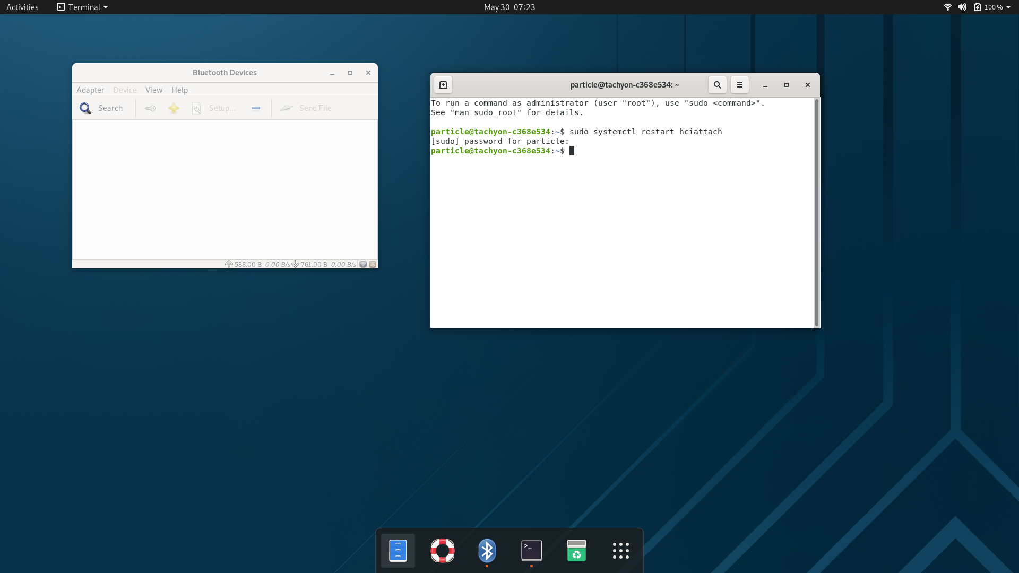Click the gray status icon left of the last status bar icon
The height and width of the screenshot is (573, 1019).
(x=363, y=264)
